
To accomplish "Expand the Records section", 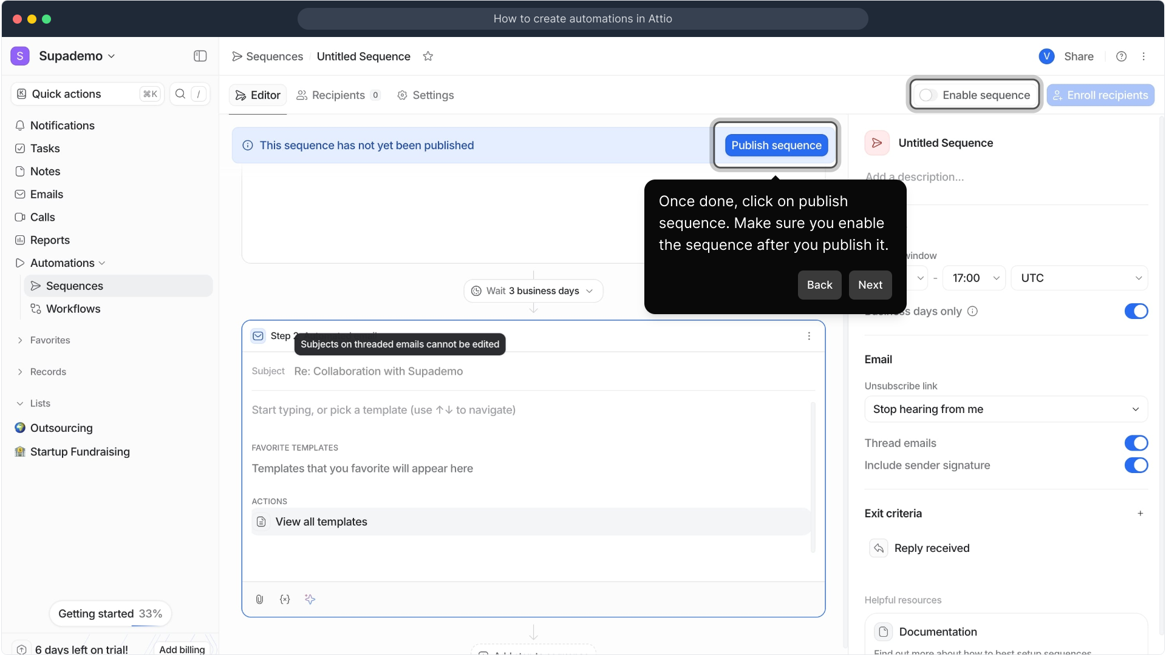I will point(20,372).
